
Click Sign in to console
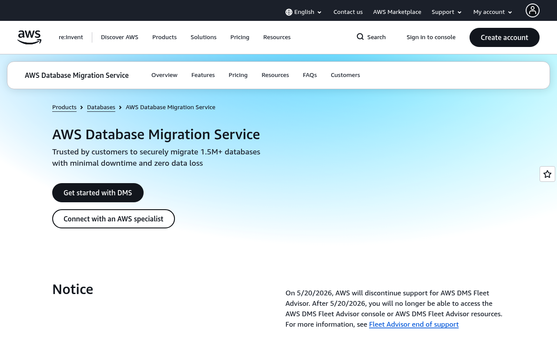click(431, 37)
